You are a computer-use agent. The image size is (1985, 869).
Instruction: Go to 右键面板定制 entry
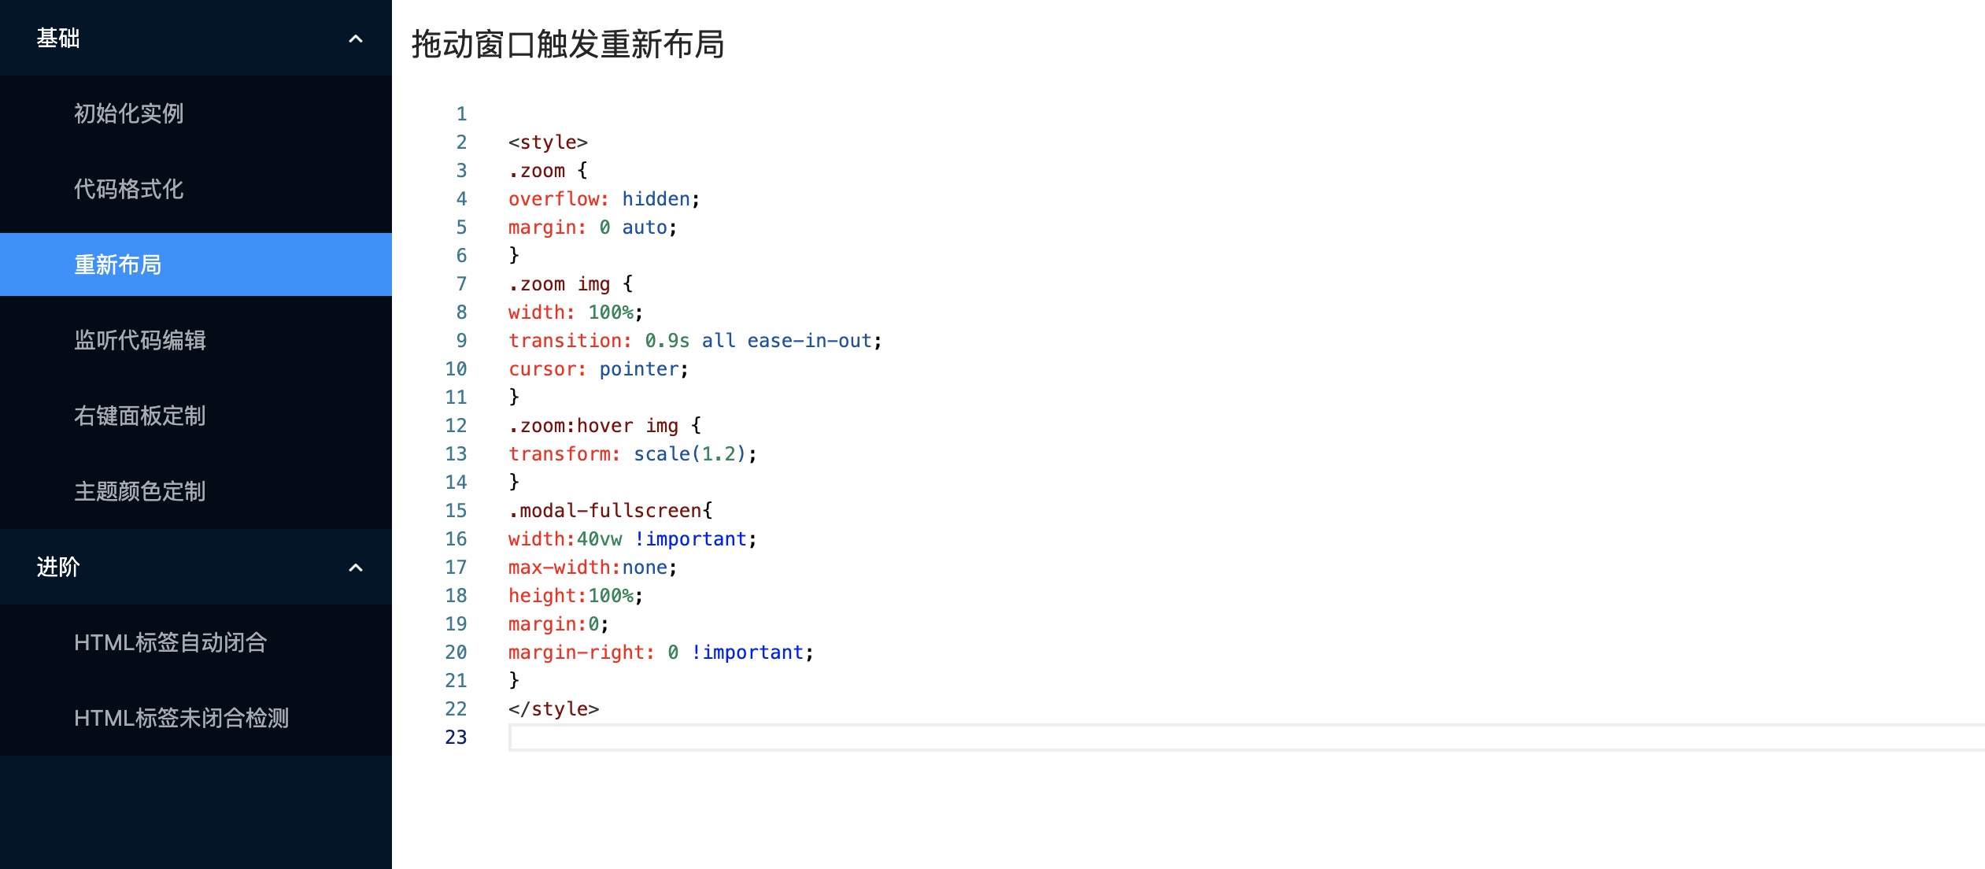coord(140,416)
